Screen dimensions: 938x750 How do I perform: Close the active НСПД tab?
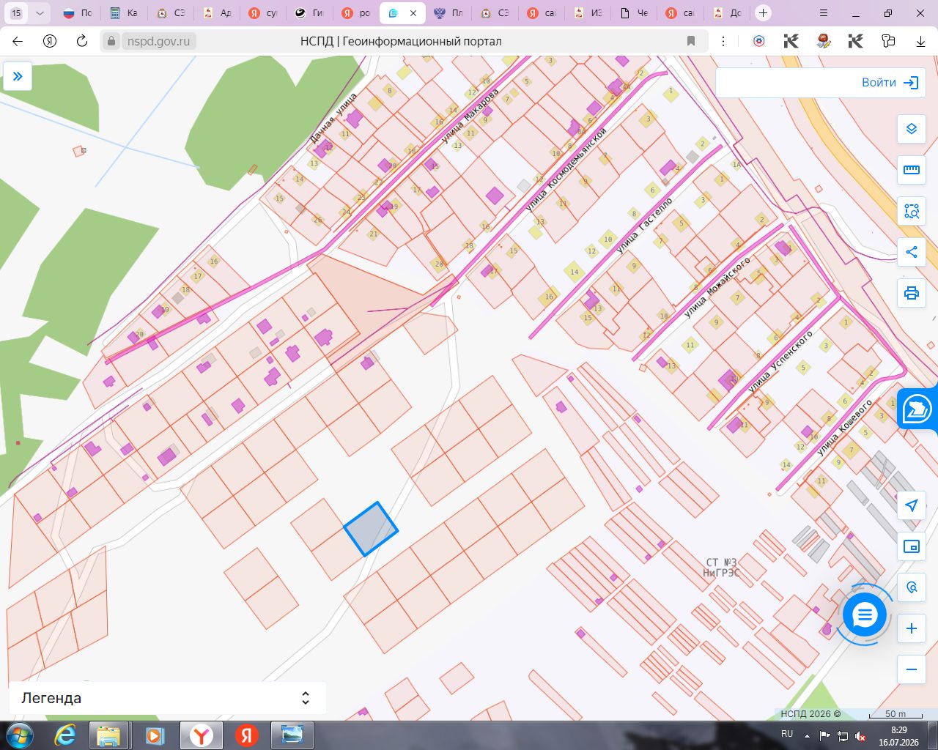(x=414, y=13)
